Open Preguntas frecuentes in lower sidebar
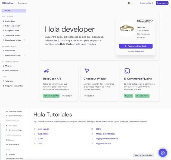This screenshot has width=171, height=160. [15, 159]
